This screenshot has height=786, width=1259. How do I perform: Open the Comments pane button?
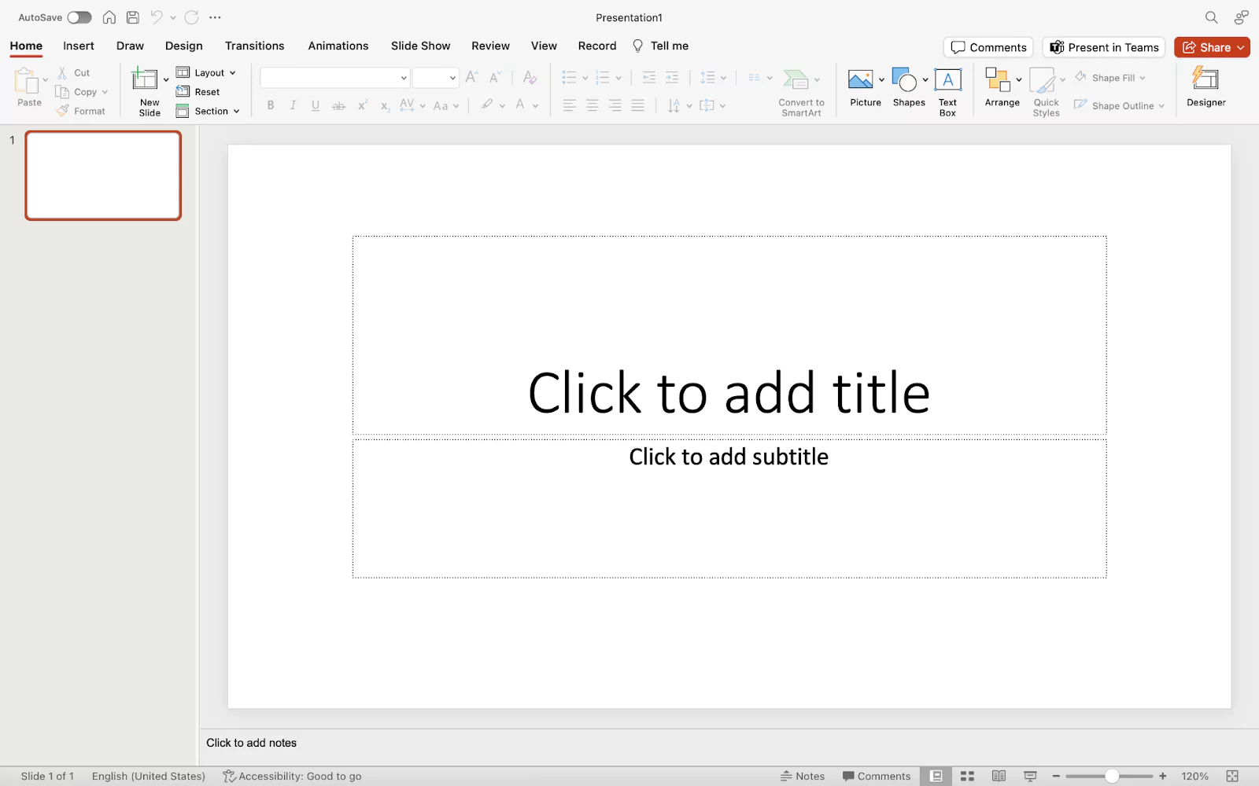pyautogui.click(x=988, y=47)
